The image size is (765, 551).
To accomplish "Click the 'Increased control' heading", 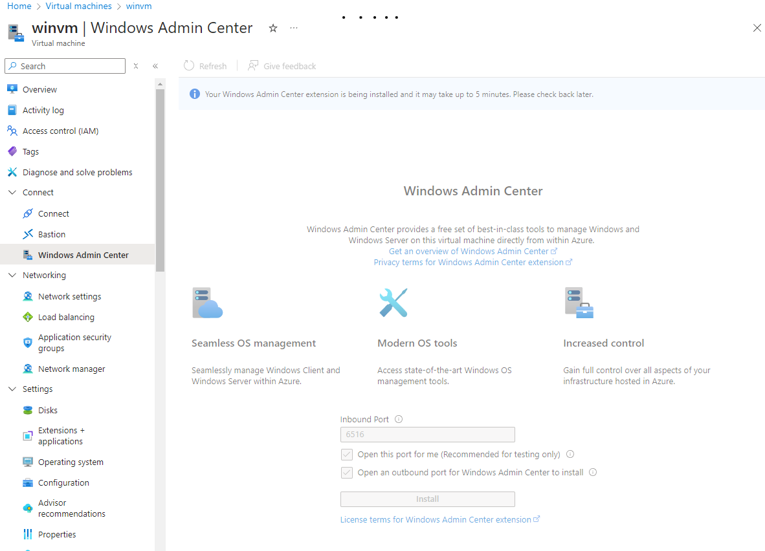I will click(603, 343).
